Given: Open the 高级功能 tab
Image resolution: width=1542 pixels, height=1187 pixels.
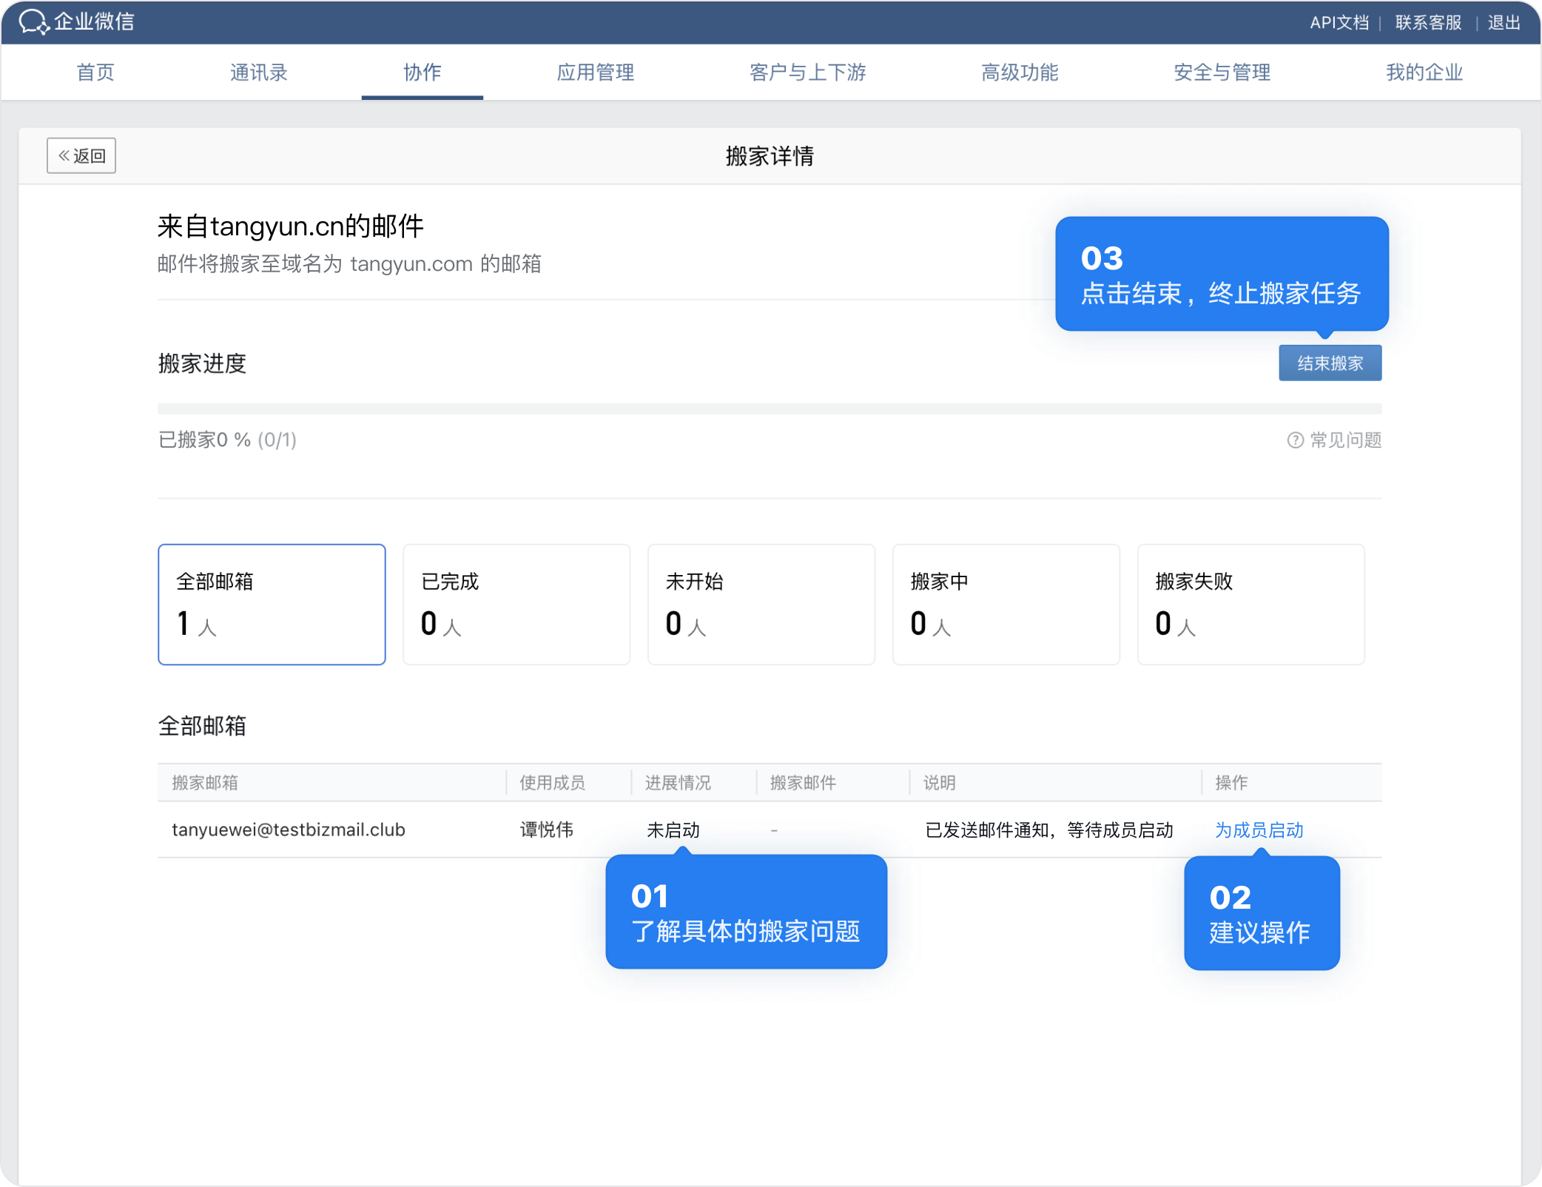Looking at the screenshot, I should (1019, 73).
